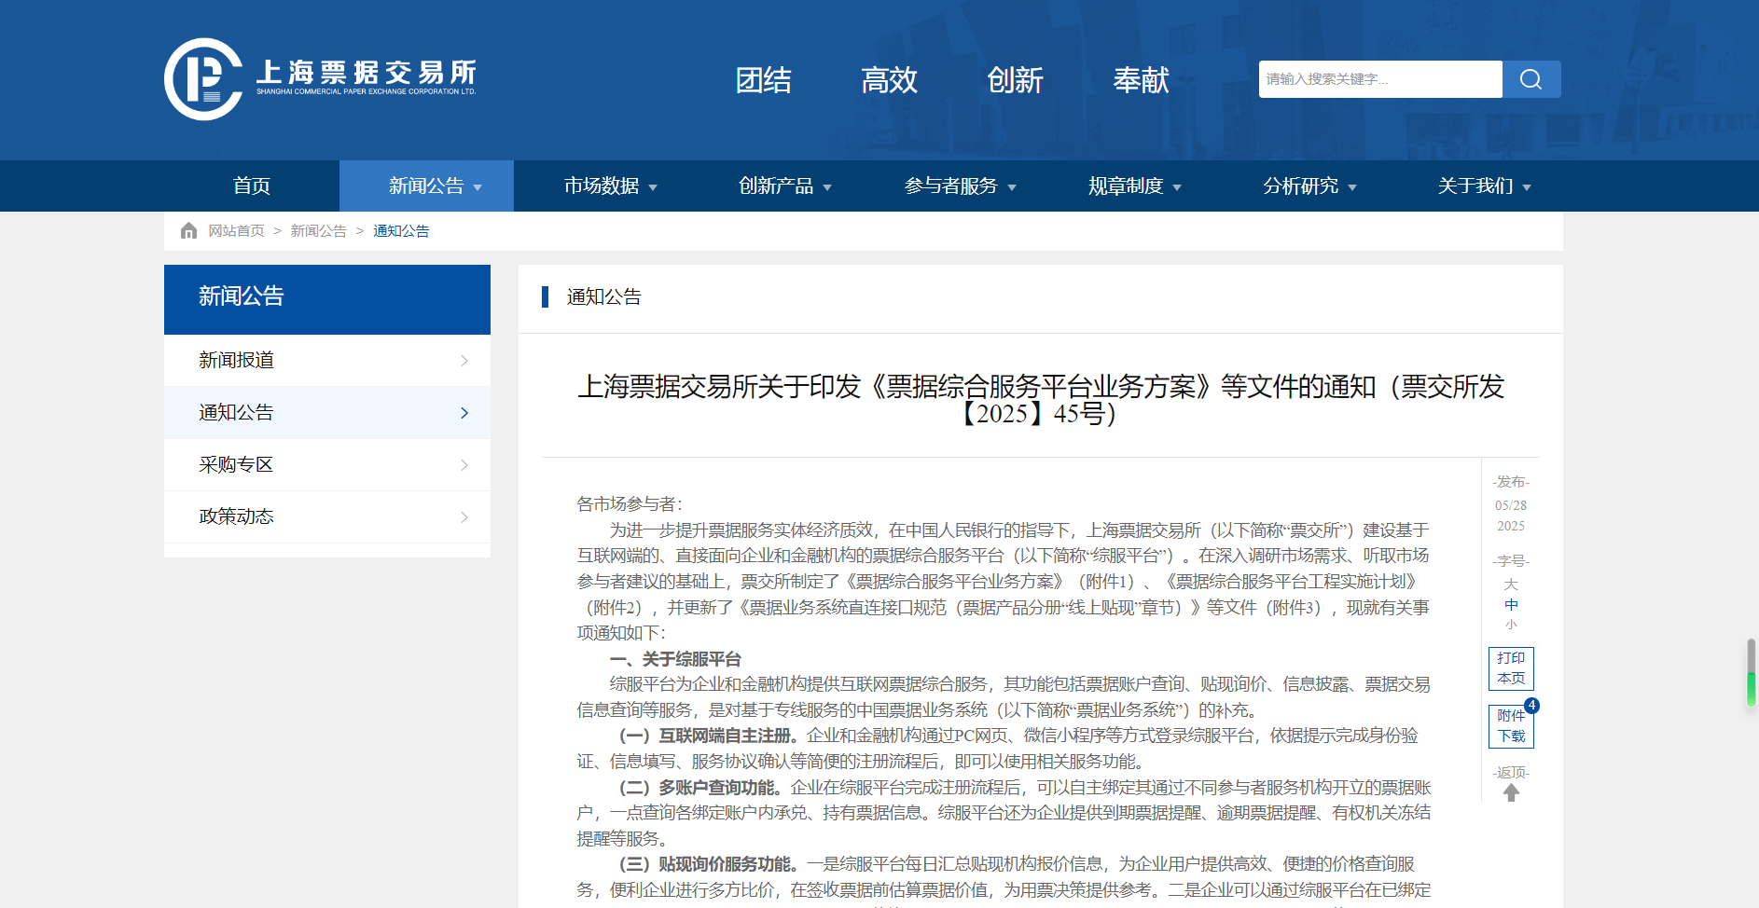Set font size to medium (中)
The width and height of the screenshot is (1759, 908).
pyautogui.click(x=1511, y=604)
